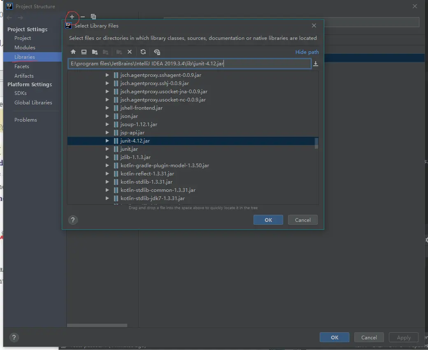428x350 pixels.
Task: Click the copy library icon
Action: [93, 17]
